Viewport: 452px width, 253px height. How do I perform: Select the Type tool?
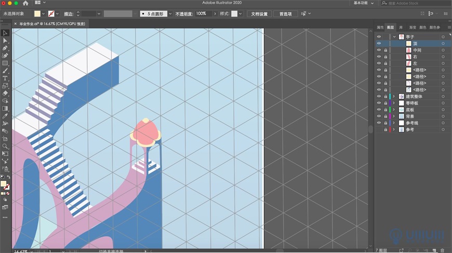(x=5, y=78)
